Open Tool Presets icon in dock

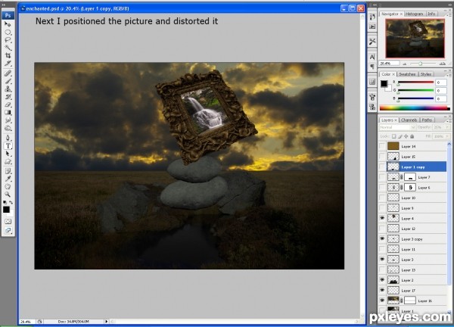372,42
